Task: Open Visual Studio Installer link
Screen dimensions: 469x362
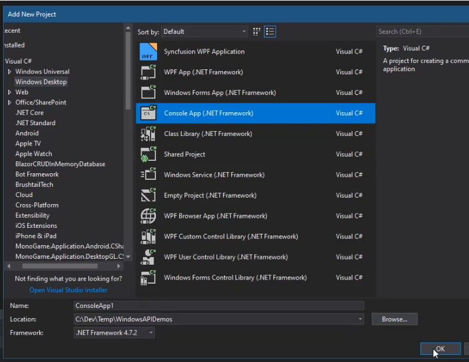Action: tap(68, 290)
